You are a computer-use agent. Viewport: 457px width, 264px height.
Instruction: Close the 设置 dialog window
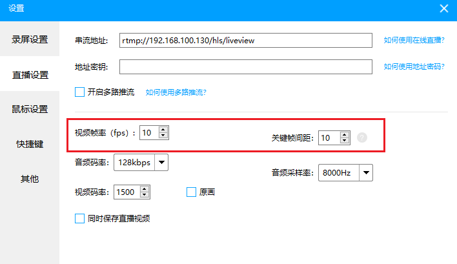443,8
